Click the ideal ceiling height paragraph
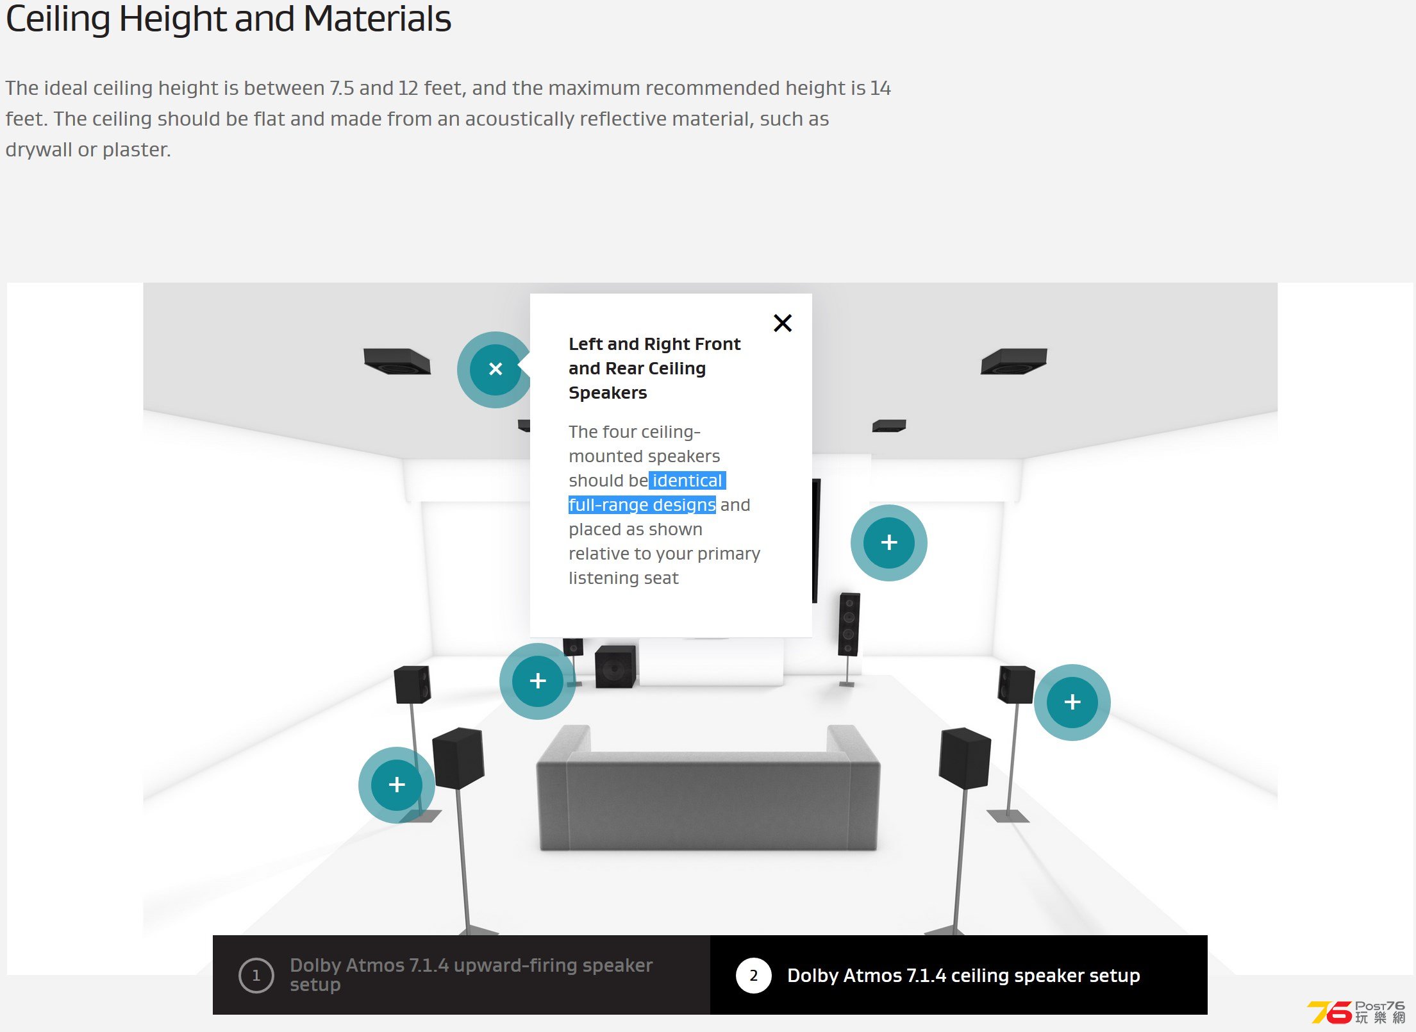Screen dimensions: 1416x1032 [x=447, y=119]
